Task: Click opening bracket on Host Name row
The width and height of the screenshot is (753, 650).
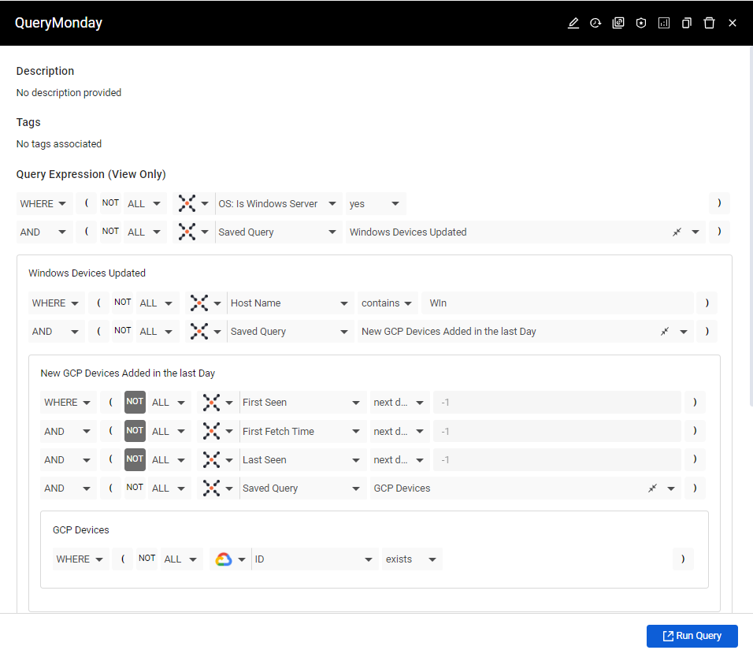Action: click(99, 303)
